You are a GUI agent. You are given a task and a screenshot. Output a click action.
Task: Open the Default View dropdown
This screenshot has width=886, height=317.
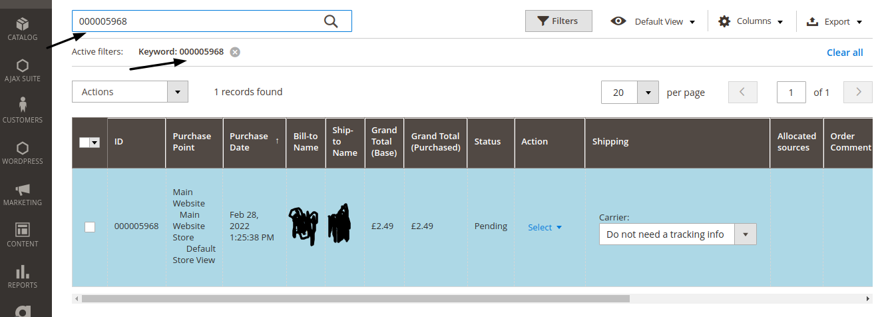coord(653,21)
